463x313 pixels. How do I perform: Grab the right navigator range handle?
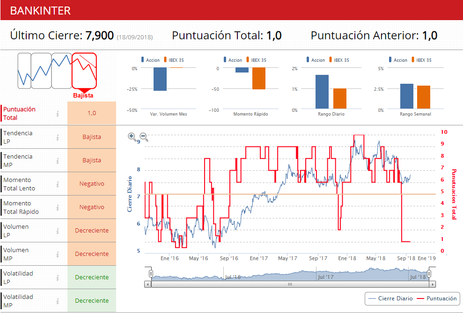(x=429, y=274)
